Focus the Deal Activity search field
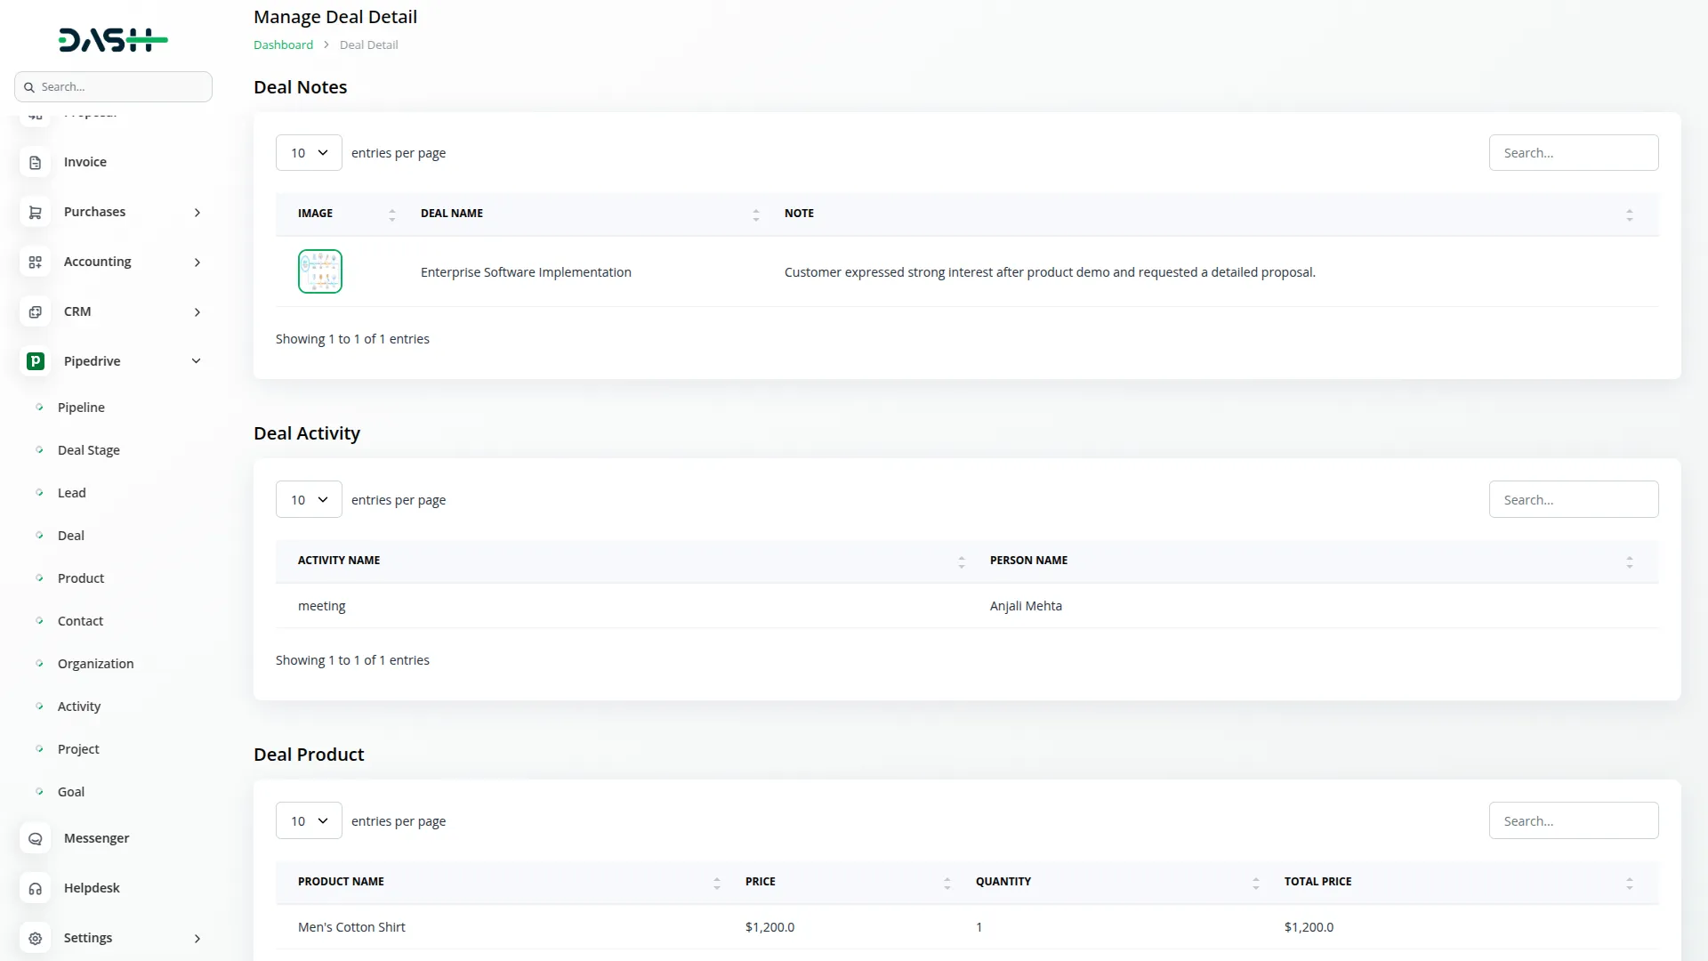 tap(1573, 500)
